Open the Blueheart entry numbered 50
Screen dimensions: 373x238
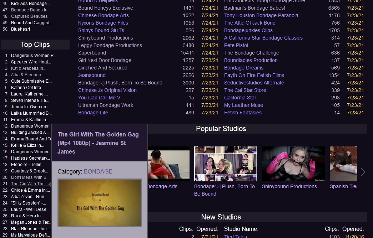20,29
